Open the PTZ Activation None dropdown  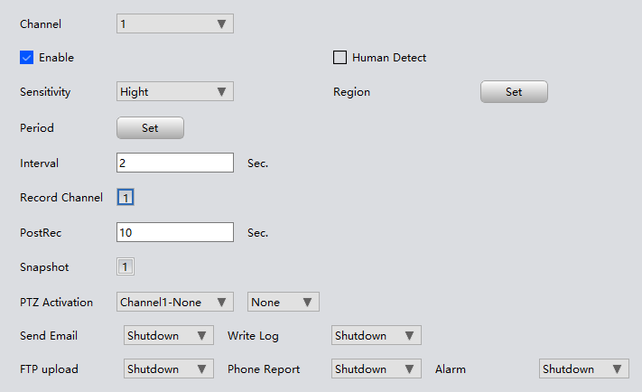coord(284,302)
